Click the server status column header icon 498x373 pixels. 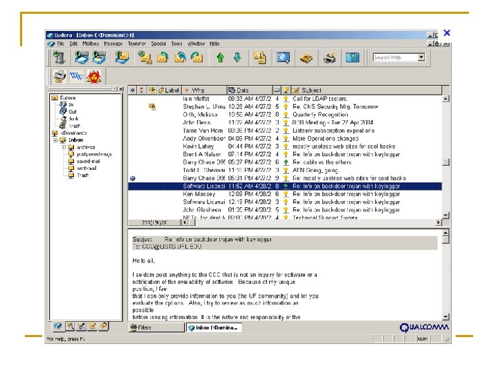point(286,90)
